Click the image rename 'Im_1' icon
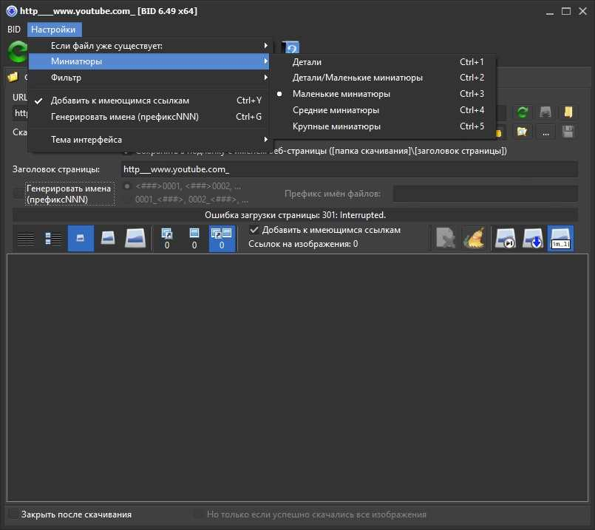 pyautogui.click(x=560, y=239)
